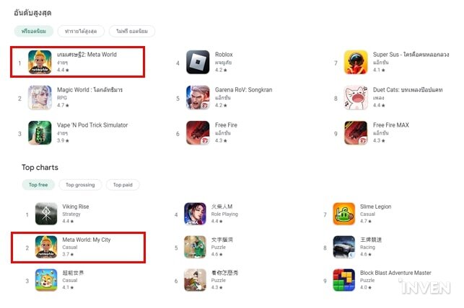Open the Garena RoV: Songkran icon
This screenshot has height=308, width=464.
tap(198, 97)
